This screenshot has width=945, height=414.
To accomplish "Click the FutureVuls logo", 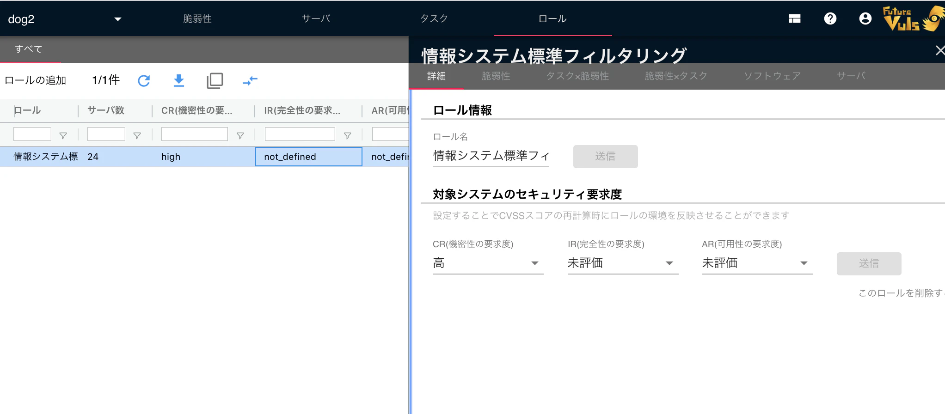I will (x=913, y=18).
